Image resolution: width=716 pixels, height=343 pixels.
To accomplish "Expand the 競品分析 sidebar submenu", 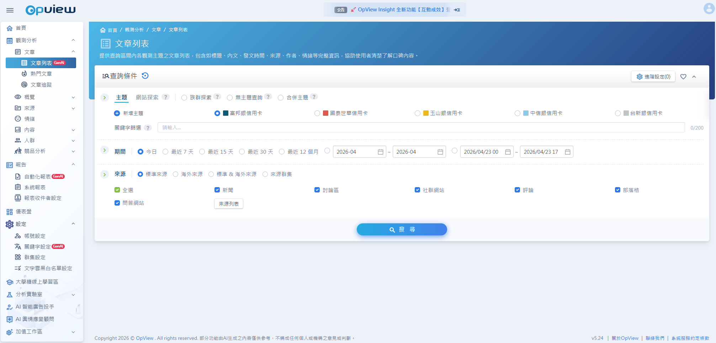I will (x=73, y=151).
